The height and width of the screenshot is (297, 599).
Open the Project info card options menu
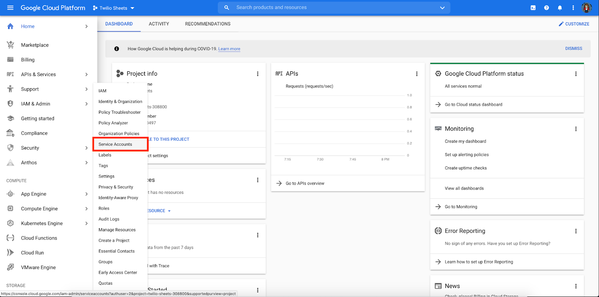coord(258,74)
